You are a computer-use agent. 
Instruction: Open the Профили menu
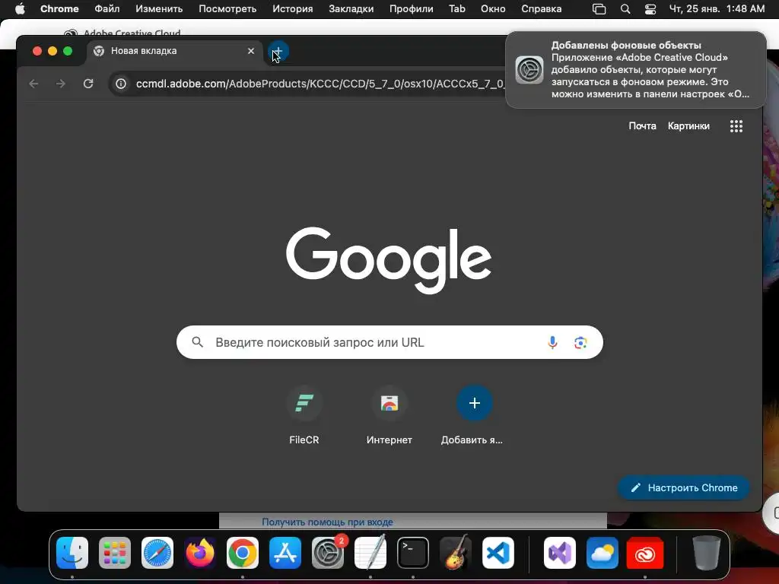click(411, 9)
